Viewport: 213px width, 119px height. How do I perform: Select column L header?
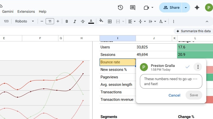[195, 38]
